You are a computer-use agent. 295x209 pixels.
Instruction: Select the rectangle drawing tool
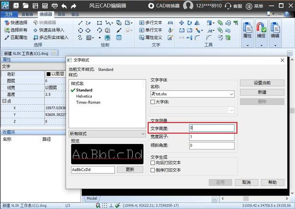tap(100, 23)
